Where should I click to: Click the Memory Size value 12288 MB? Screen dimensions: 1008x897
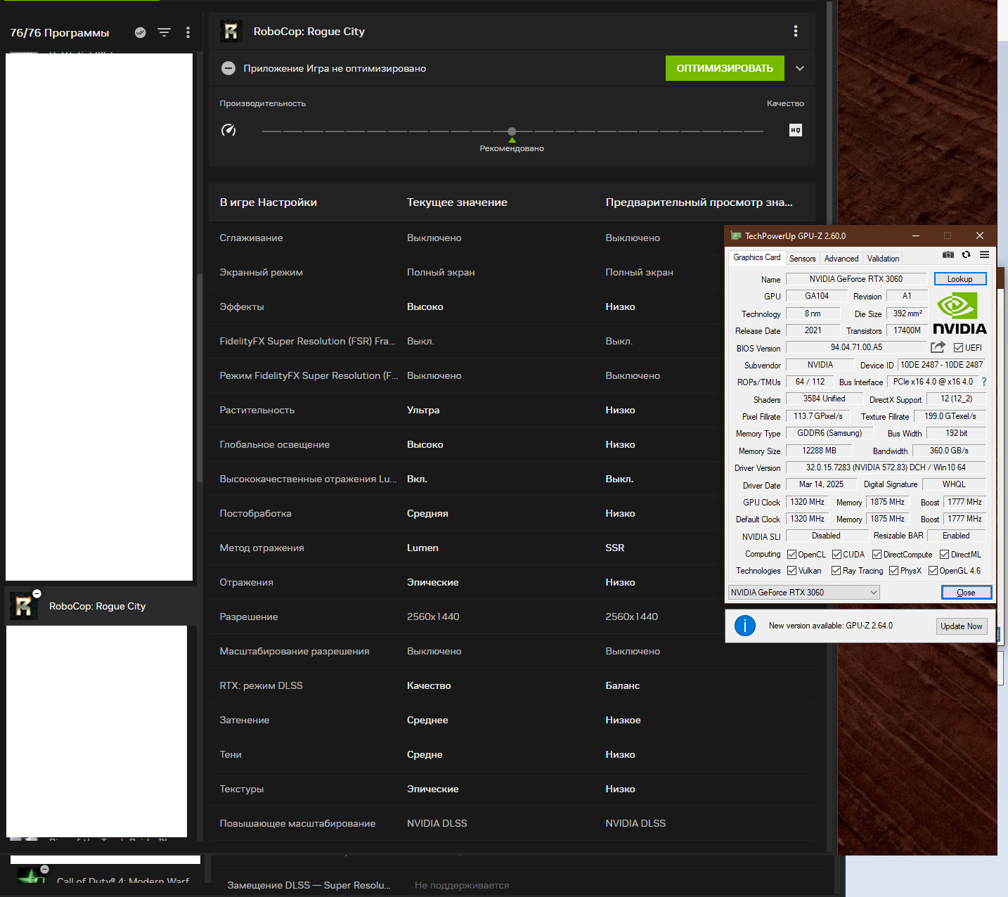click(x=820, y=451)
